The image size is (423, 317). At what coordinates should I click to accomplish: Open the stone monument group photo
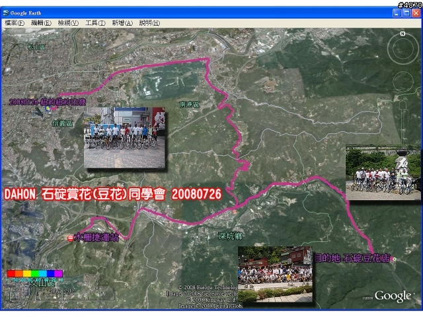[383, 173]
